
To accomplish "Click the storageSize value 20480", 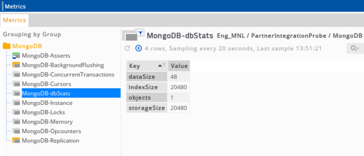I will (179, 108).
